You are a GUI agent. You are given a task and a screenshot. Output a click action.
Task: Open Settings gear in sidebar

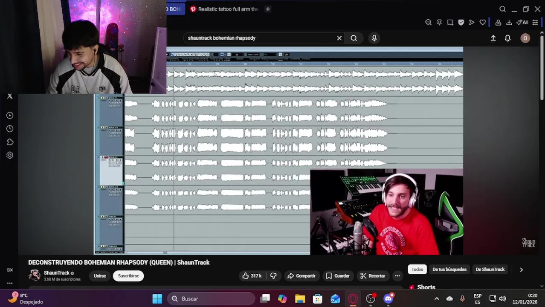[10, 155]
